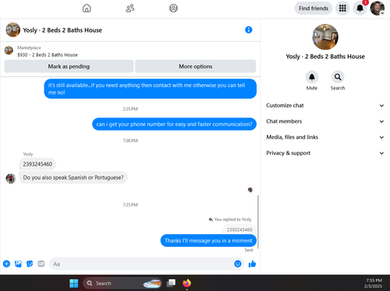Click small seen-by avatar indicator
Screen dimensions: 390x291
click(x=250, y=190)
